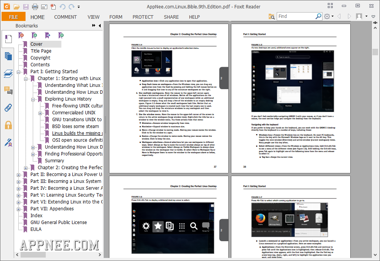This screenshot has height=261, width=380.
Task: Open the Pages thumbnails side panel icon
Action: pyautogui.click(x=8, y=56)
